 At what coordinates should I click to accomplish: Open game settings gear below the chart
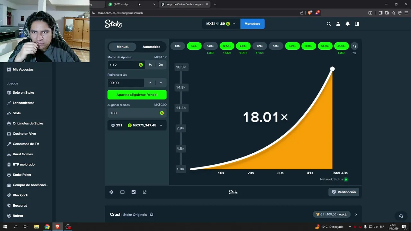point(111,192)
